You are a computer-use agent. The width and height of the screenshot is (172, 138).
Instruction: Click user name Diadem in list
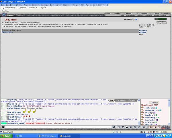coord(149,115)
